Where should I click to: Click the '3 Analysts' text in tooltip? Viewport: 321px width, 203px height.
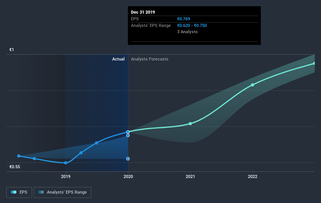click(187, 32)
